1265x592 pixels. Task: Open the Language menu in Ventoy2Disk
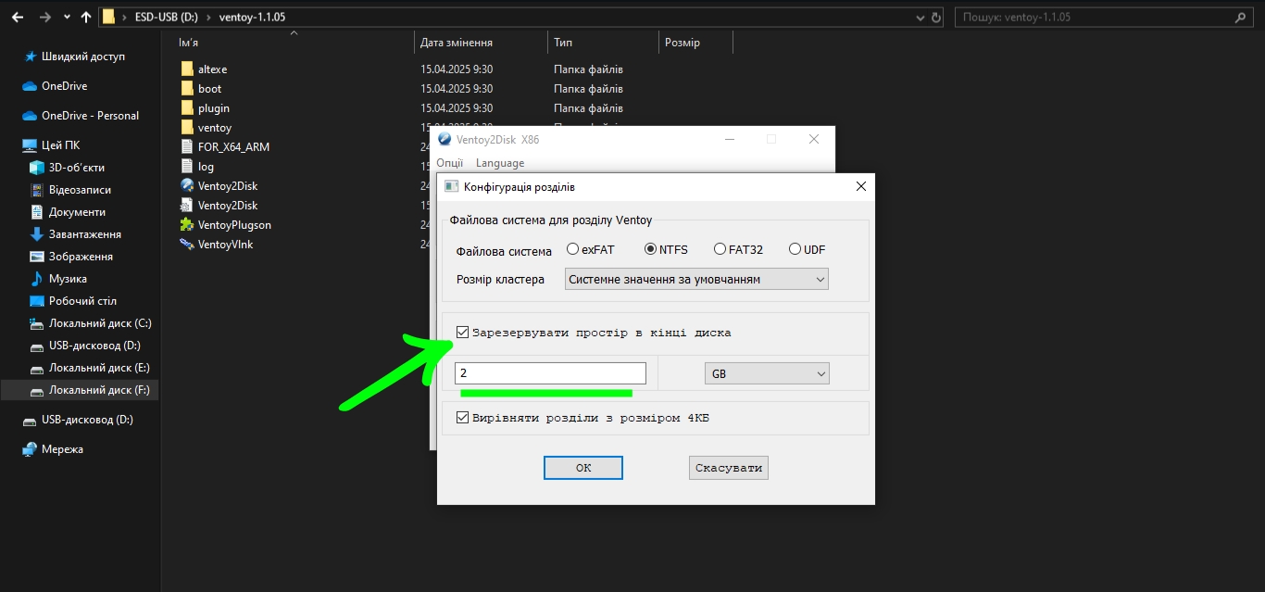coord(500,163)
